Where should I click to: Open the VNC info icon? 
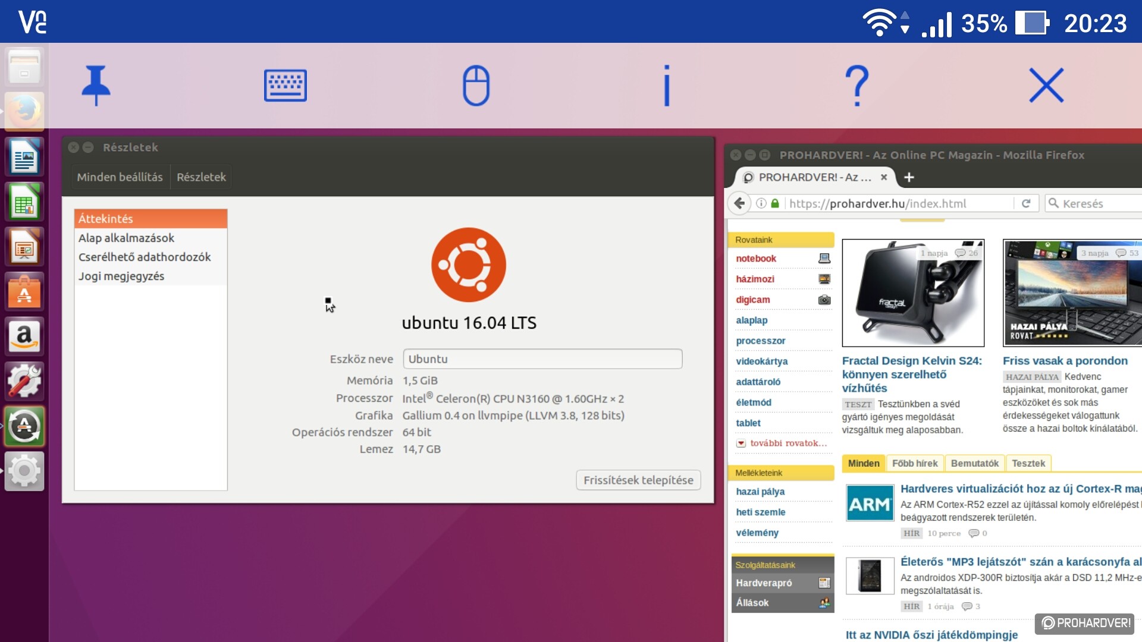667,86
